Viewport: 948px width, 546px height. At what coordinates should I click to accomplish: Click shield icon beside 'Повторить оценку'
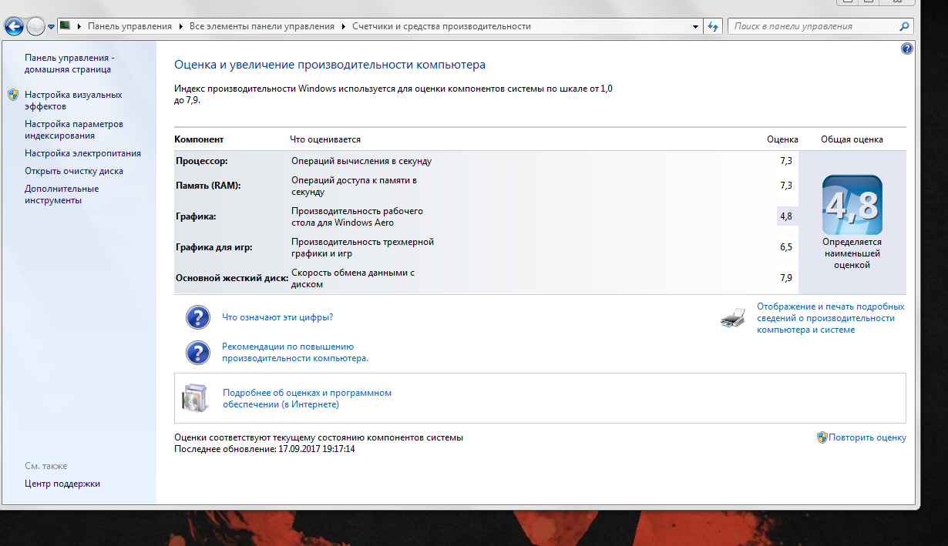click(x=822, y=437)
